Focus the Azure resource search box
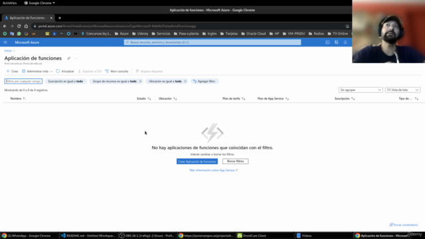Image resolution: width=425 pixels, height=239 pixels. click(212, 42)
